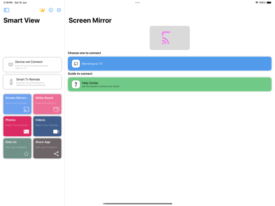Open the Device not Connect card
Screen dimensions: 275x206
[32, 65]
